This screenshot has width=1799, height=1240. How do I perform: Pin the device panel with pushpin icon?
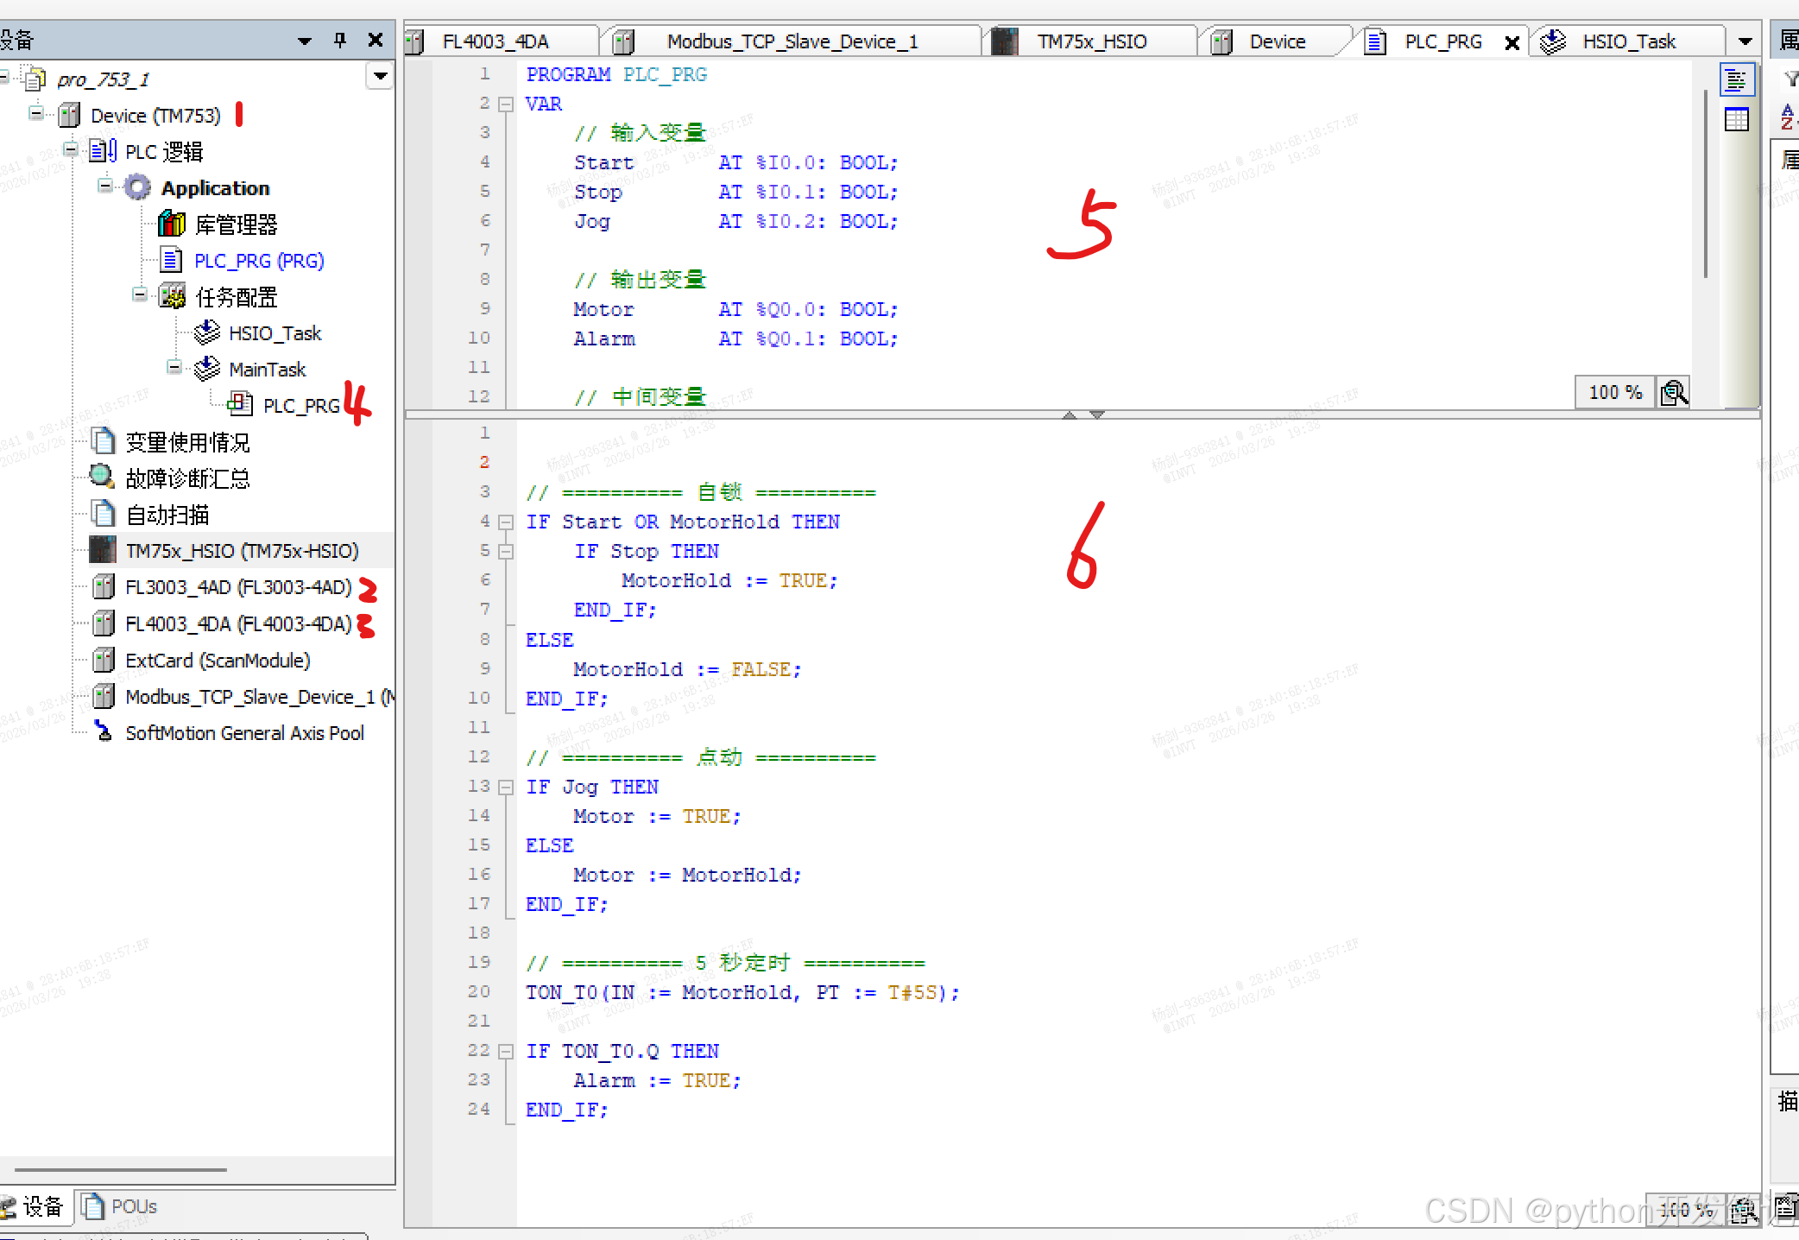coord(340,40)
